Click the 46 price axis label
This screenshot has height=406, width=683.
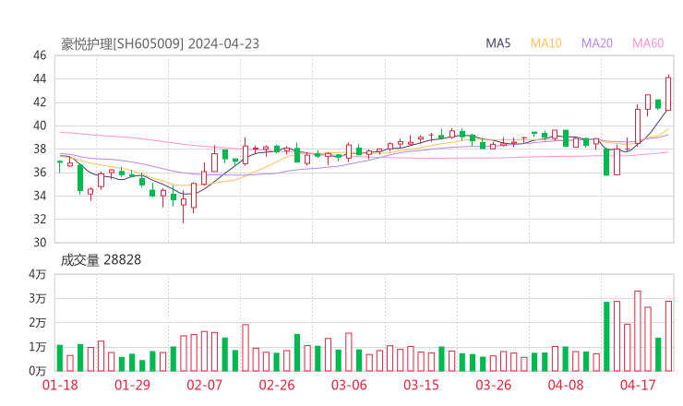coord(40,55)
